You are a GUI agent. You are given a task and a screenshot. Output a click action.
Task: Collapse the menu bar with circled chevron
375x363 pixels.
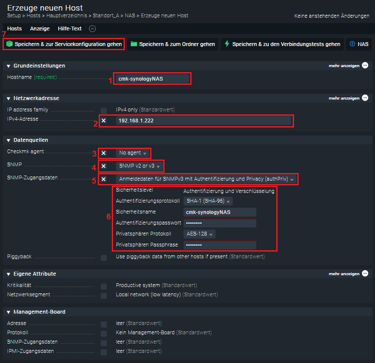(x=92, y=29)
